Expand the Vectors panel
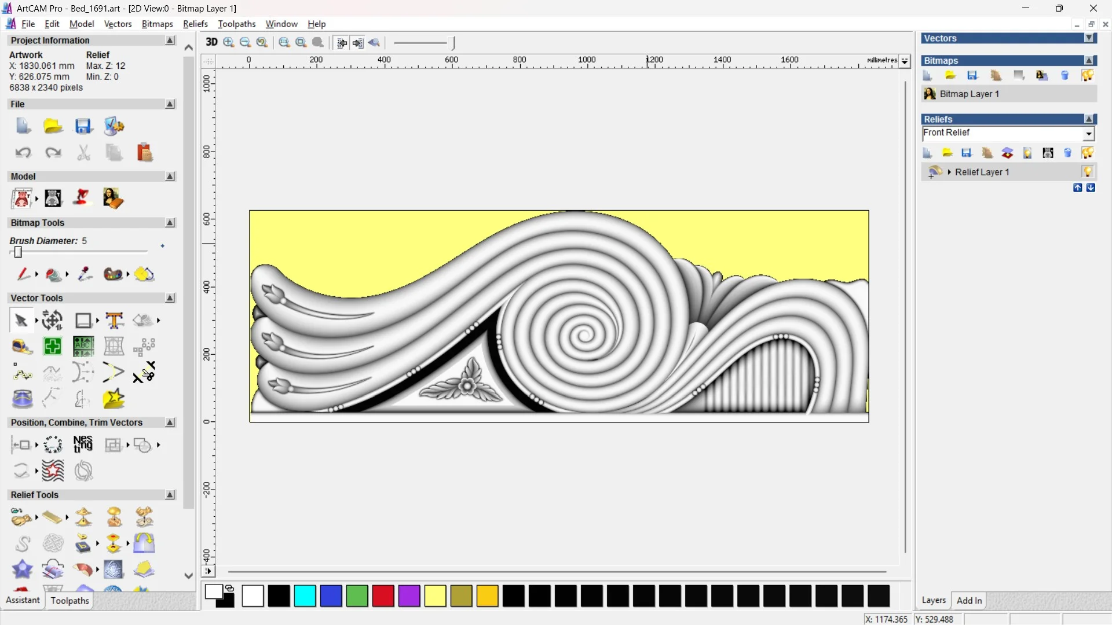The height and width of the screenshot is (625, 1112). click(x=1089, y=38)
